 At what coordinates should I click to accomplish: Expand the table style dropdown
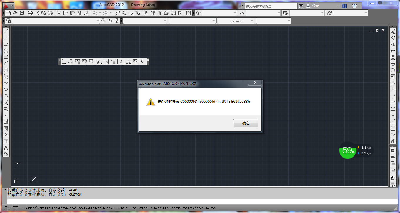point(322,13)
